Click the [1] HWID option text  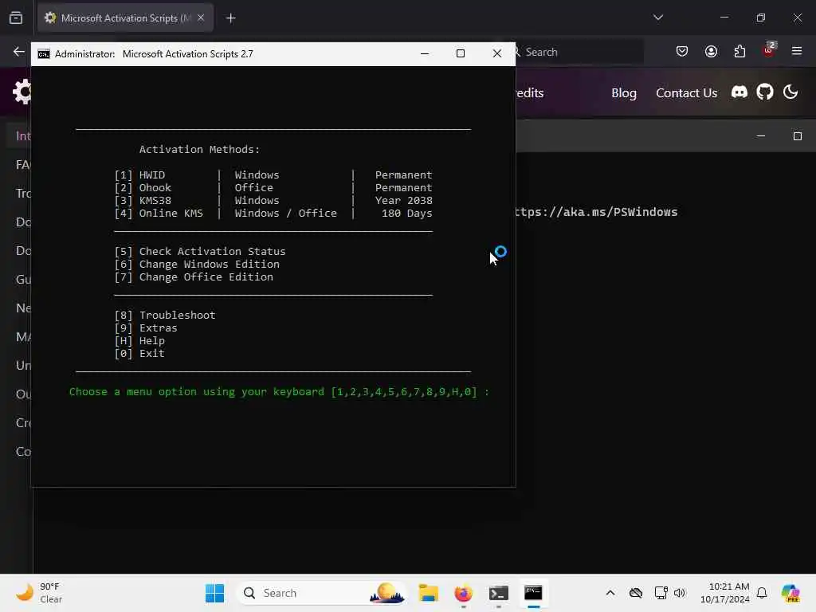coord(139,175)
